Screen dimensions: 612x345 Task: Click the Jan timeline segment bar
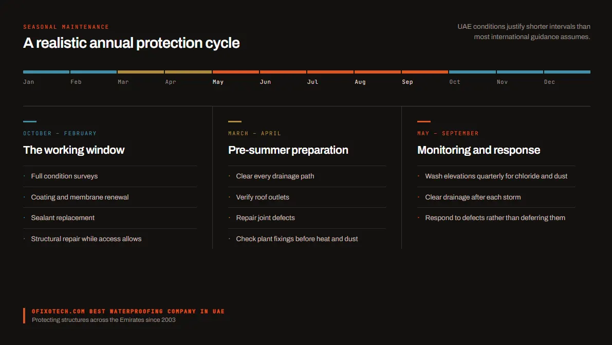tap(46, 72)
